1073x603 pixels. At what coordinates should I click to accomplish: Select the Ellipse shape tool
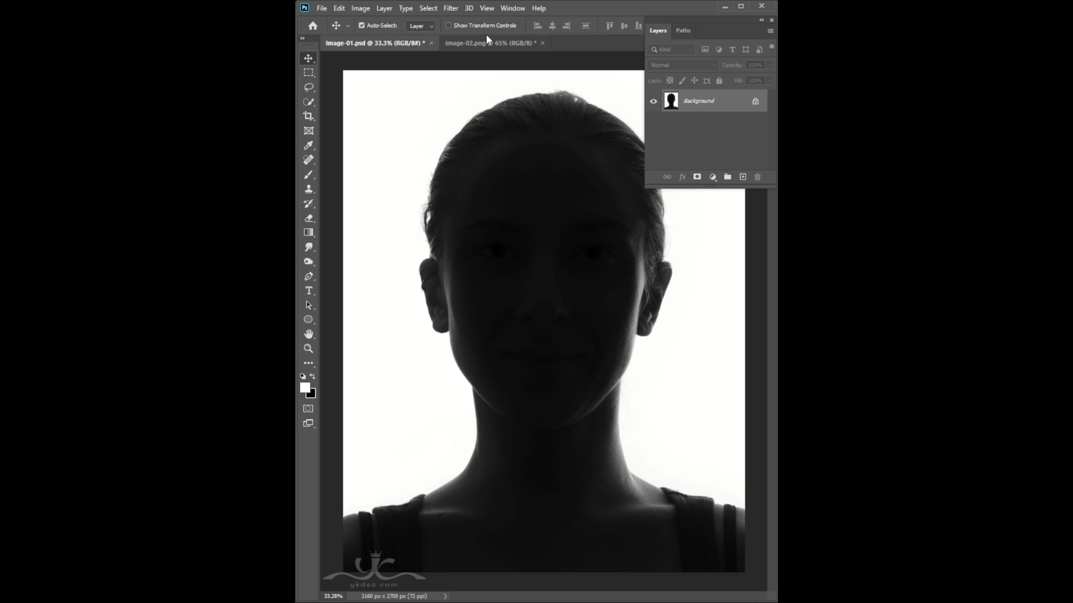(x=308, y=319)
